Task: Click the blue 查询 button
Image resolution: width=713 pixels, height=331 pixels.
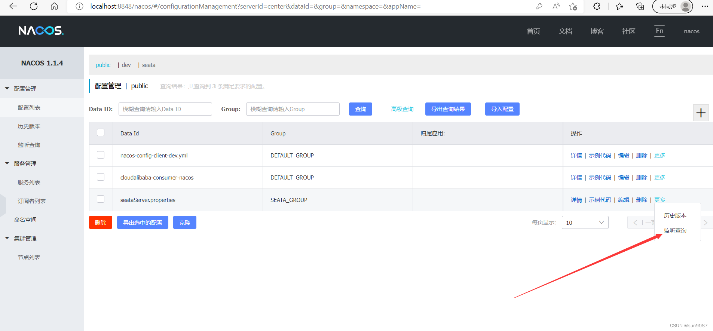Action: click(361, 109)
